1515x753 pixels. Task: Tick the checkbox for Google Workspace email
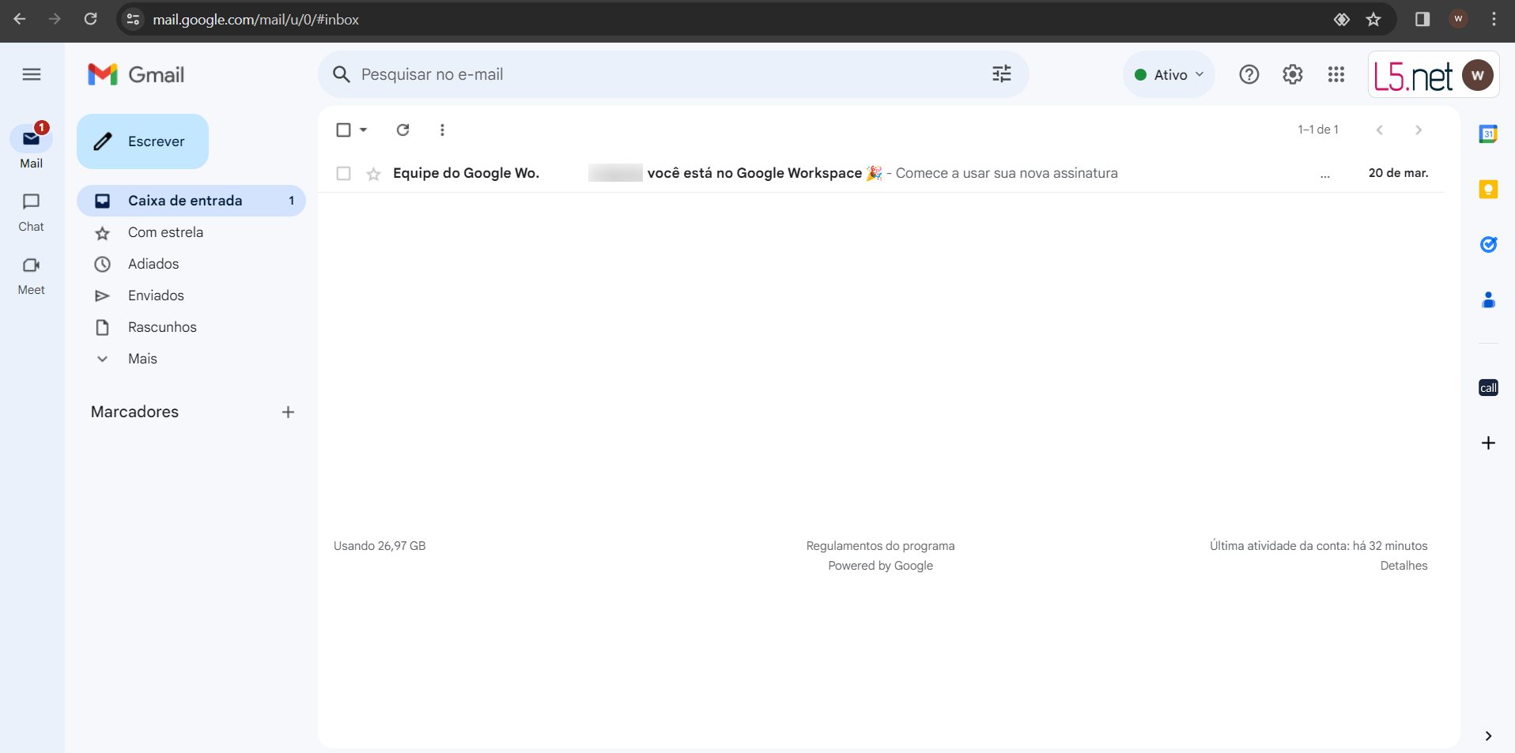tap(343, 173)
